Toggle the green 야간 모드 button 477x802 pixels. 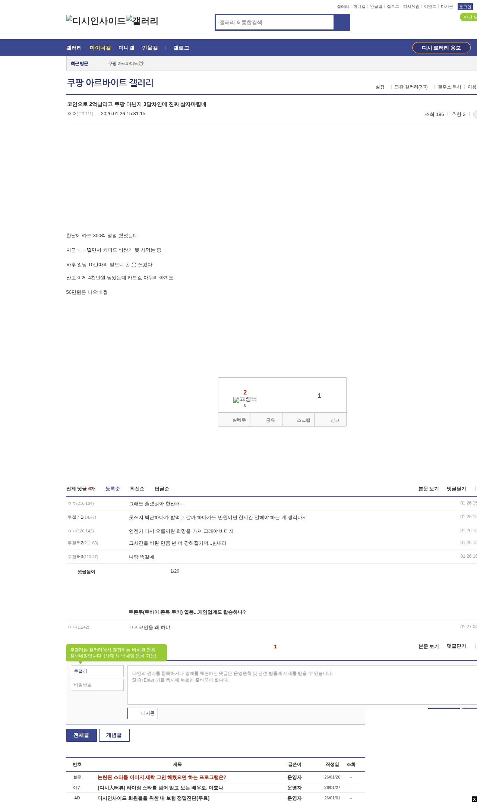pos(469,17)
